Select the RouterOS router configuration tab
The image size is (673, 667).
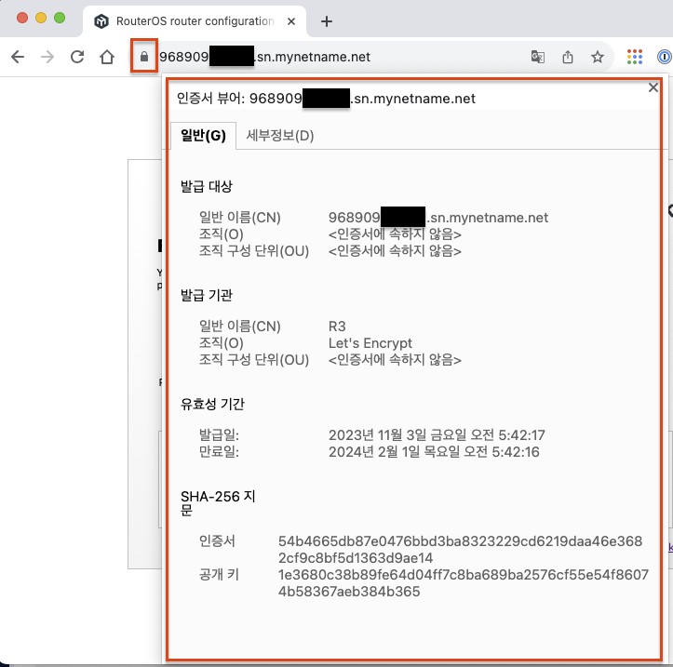(195, 21)
